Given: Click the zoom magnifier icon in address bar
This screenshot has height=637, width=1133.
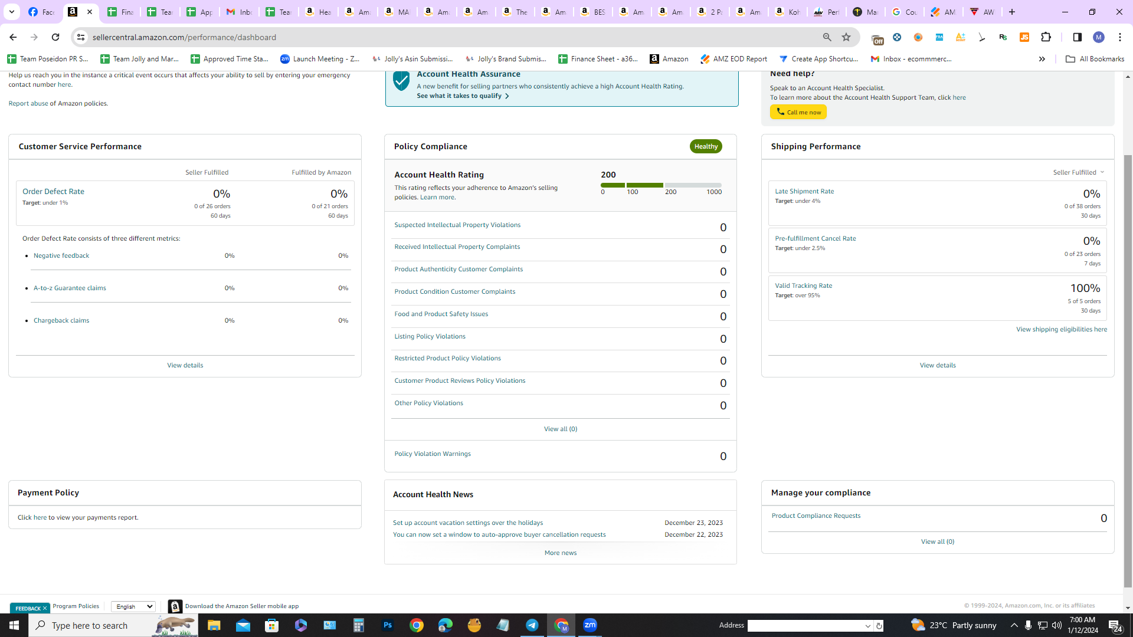Looking at the screenshot, I should (x=827, y=37).
